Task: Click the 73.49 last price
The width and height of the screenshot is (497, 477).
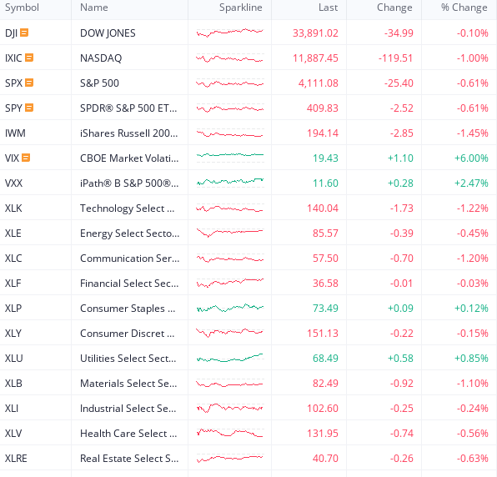Action: tap(325, 309)
